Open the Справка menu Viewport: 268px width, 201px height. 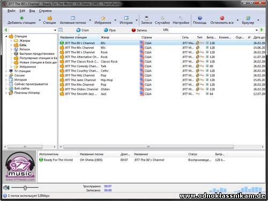click(45, 11)
